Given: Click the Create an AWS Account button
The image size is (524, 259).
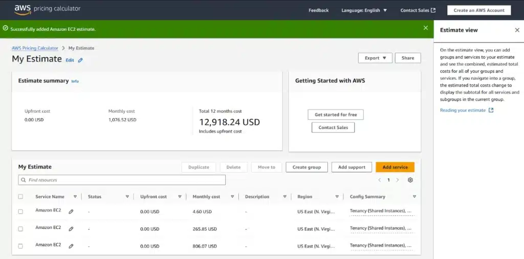Looking at the screenshot, I should [x=479, y=10].
